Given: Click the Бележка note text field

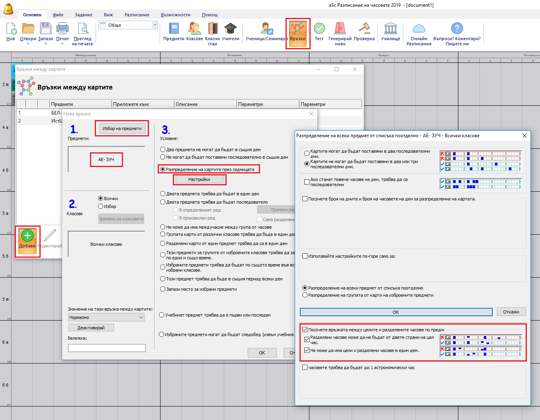Looking at the screenshot, I should (107, 348).
